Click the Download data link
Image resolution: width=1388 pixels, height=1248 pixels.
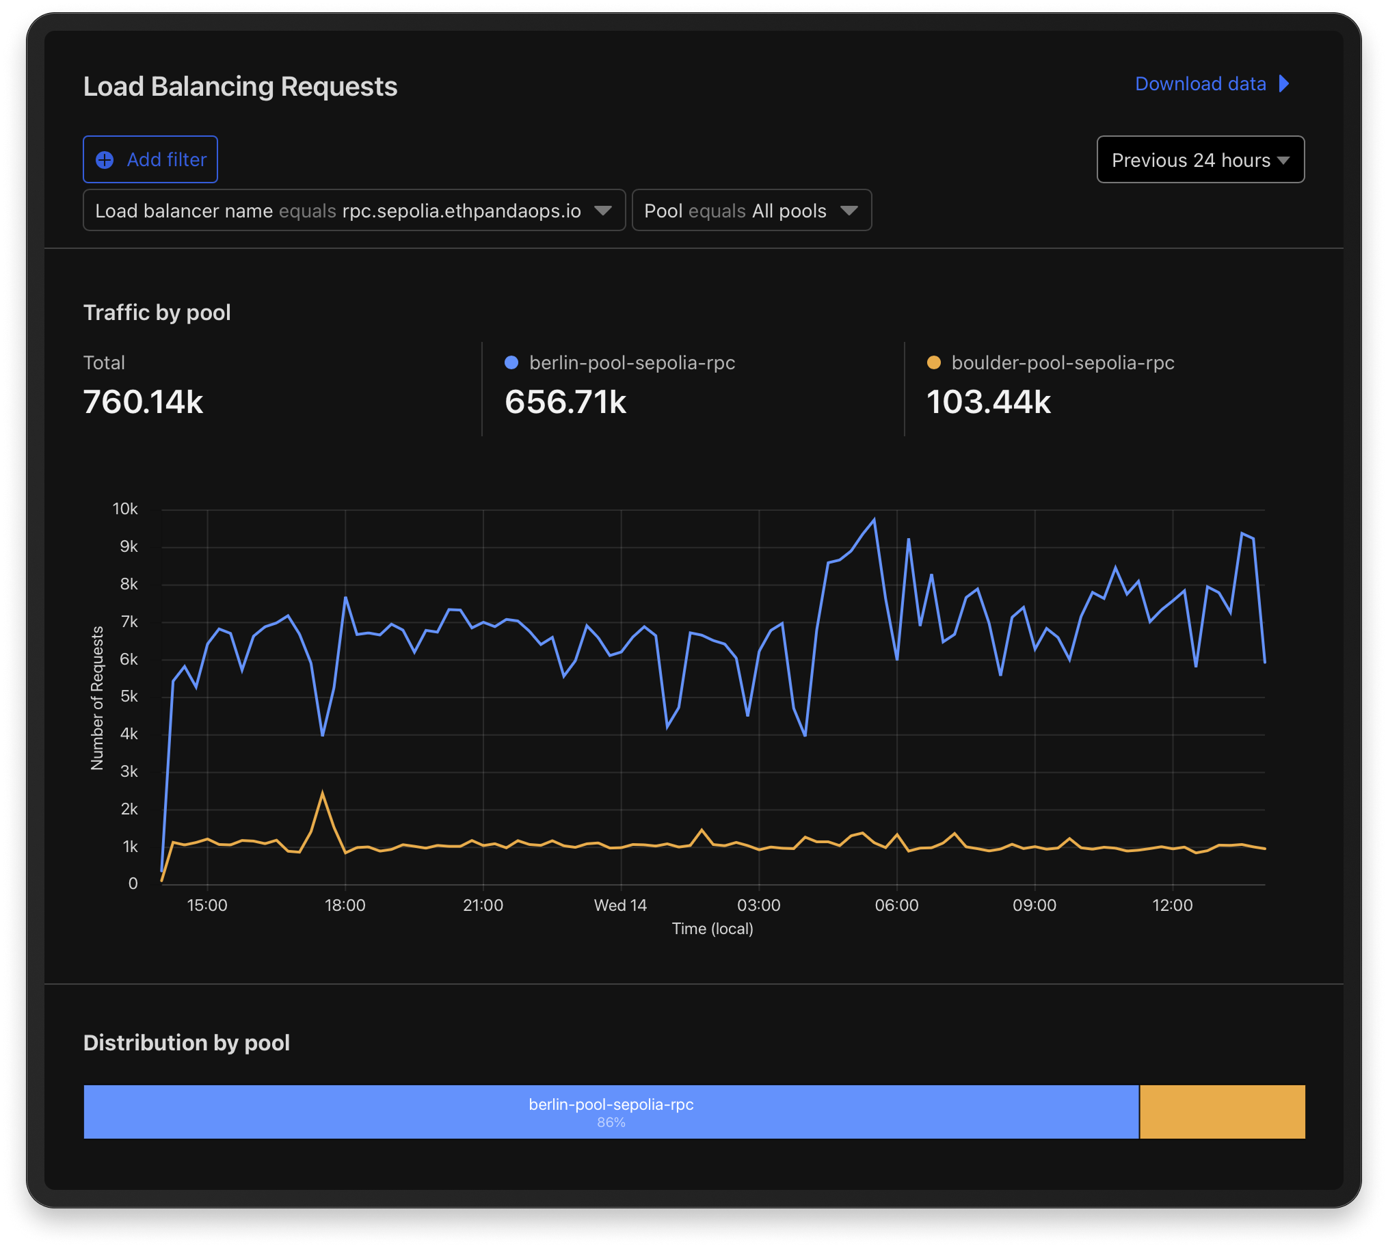[x=1200, y=83]
